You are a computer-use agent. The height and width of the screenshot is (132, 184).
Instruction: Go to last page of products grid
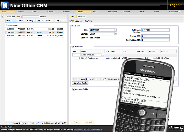[100, 79]
